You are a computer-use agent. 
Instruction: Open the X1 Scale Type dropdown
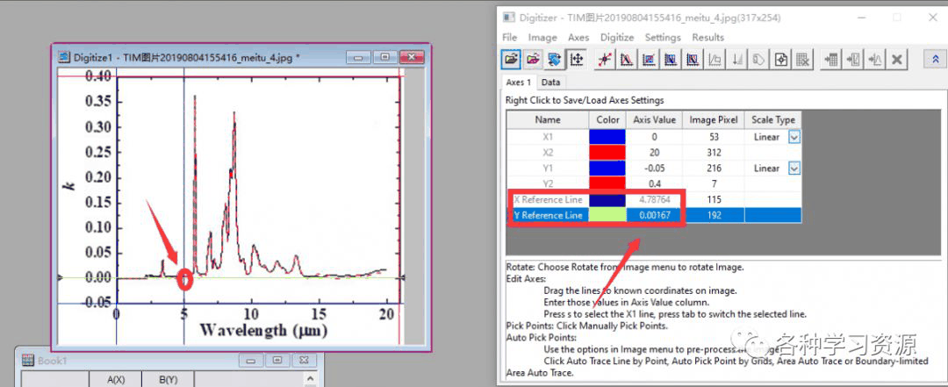(x=794, y=137)
